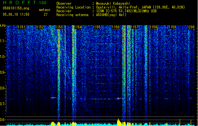Click the observer name Masayuki Kobayashi
The width and height of the screenshot is (198, 126).
[113, 3]
